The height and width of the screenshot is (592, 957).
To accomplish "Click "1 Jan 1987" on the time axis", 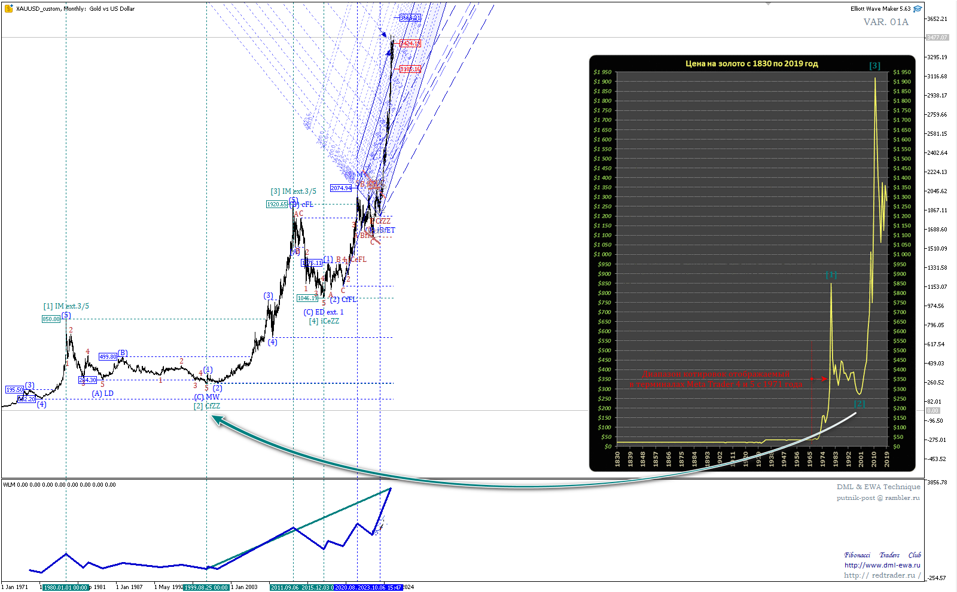I will (130, 587).
